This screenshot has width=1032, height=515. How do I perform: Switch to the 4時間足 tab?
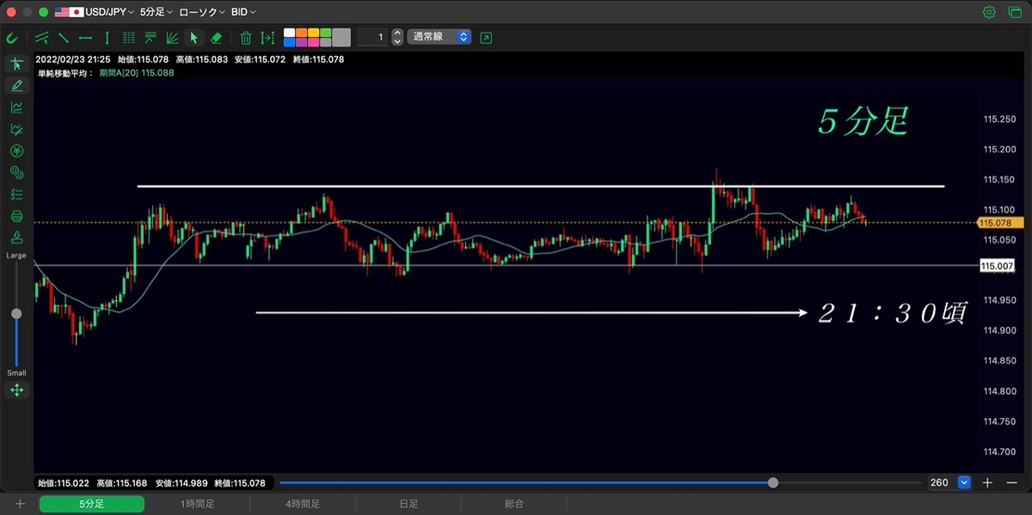(x=303, y=504)
